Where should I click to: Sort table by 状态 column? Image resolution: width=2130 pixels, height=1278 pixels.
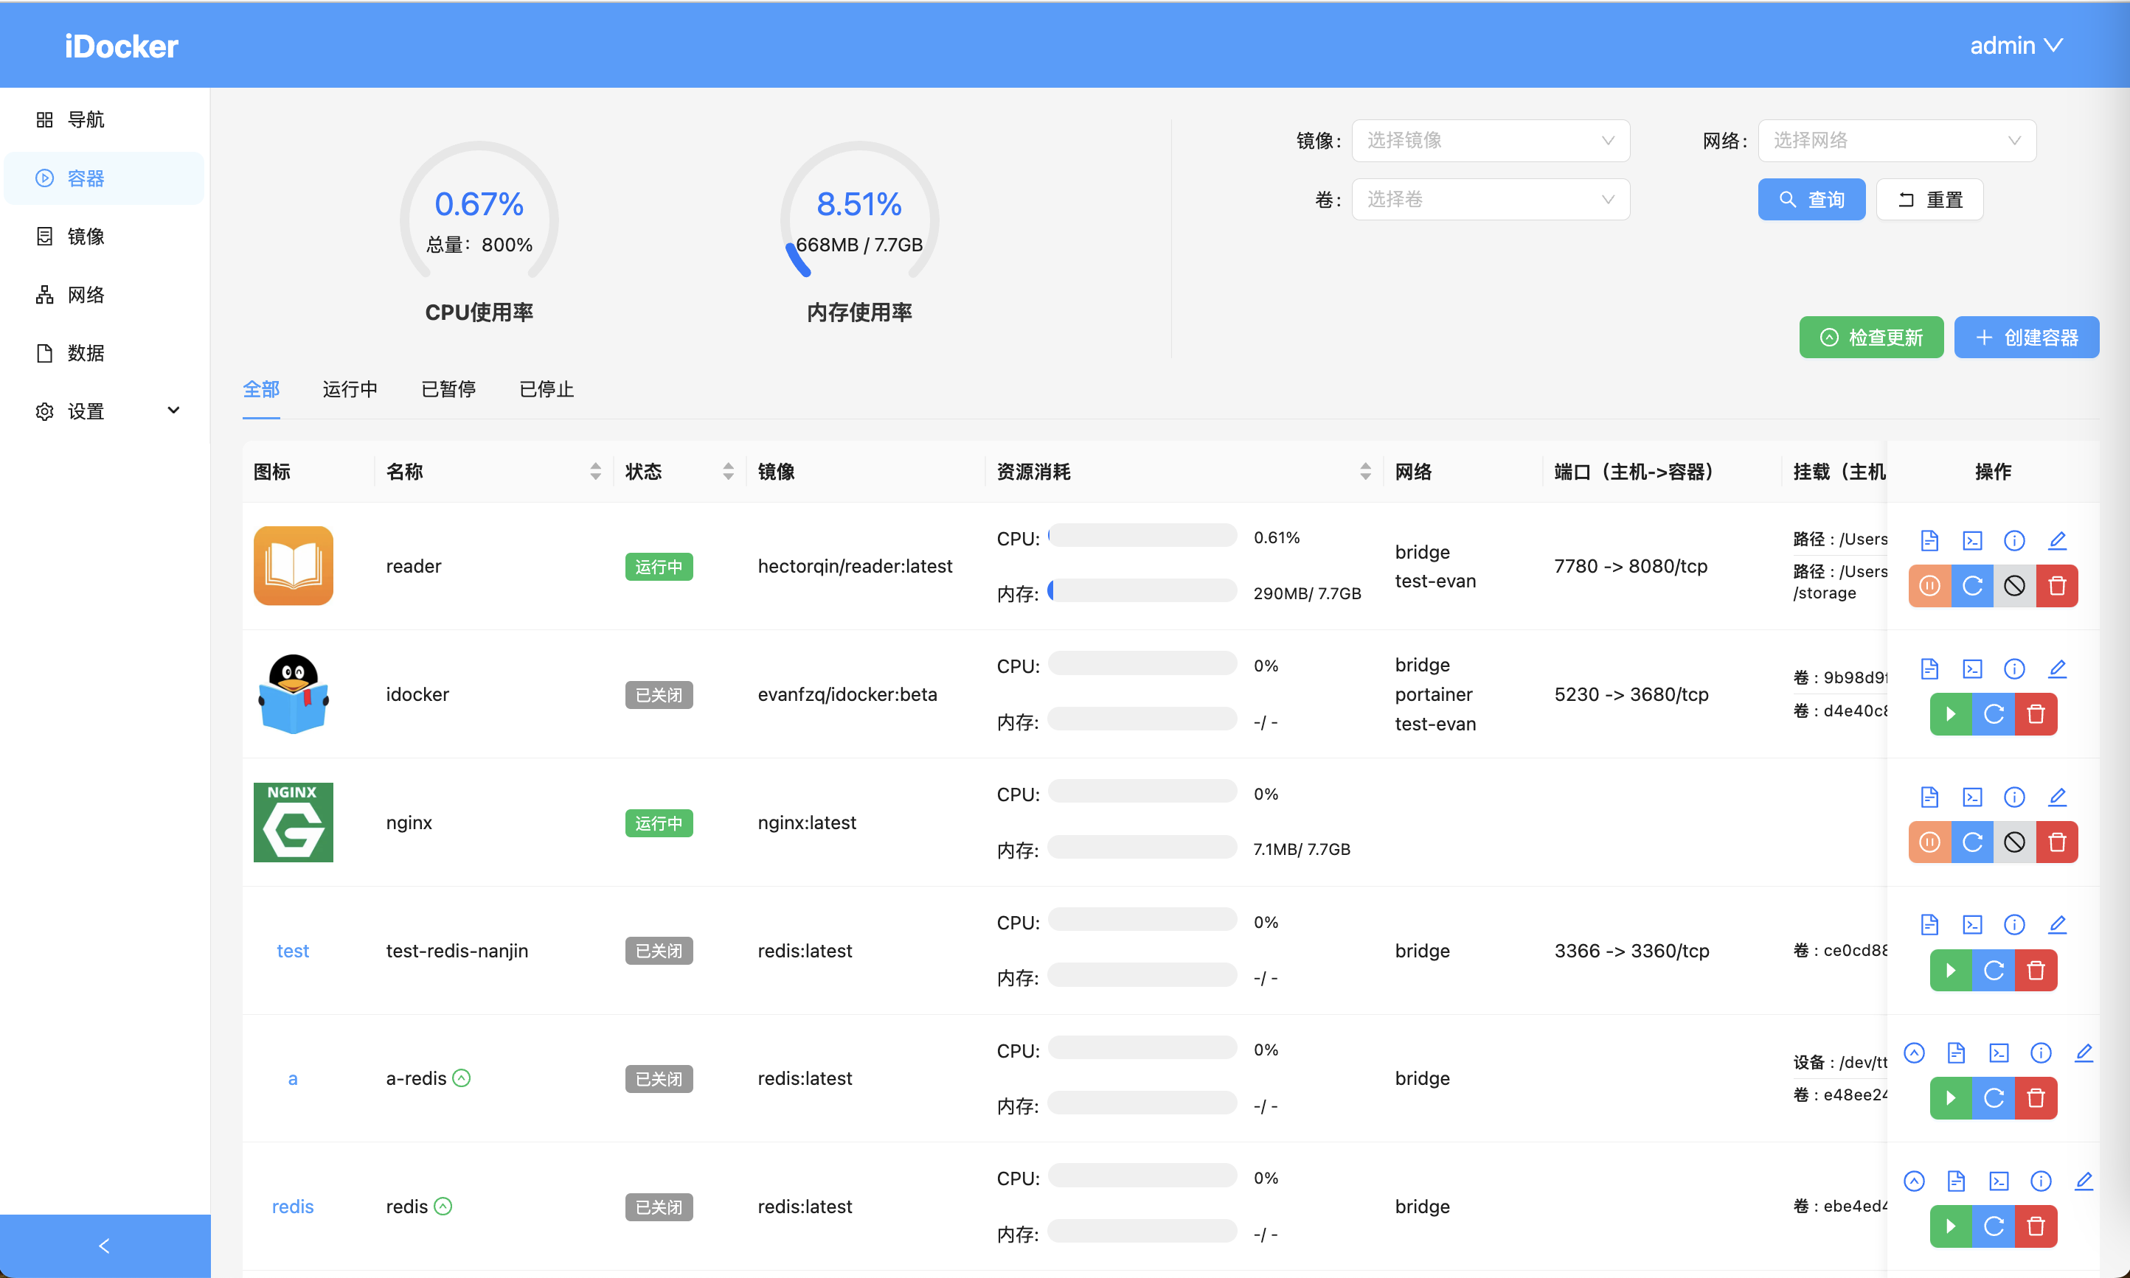click(x=728, y=471)
